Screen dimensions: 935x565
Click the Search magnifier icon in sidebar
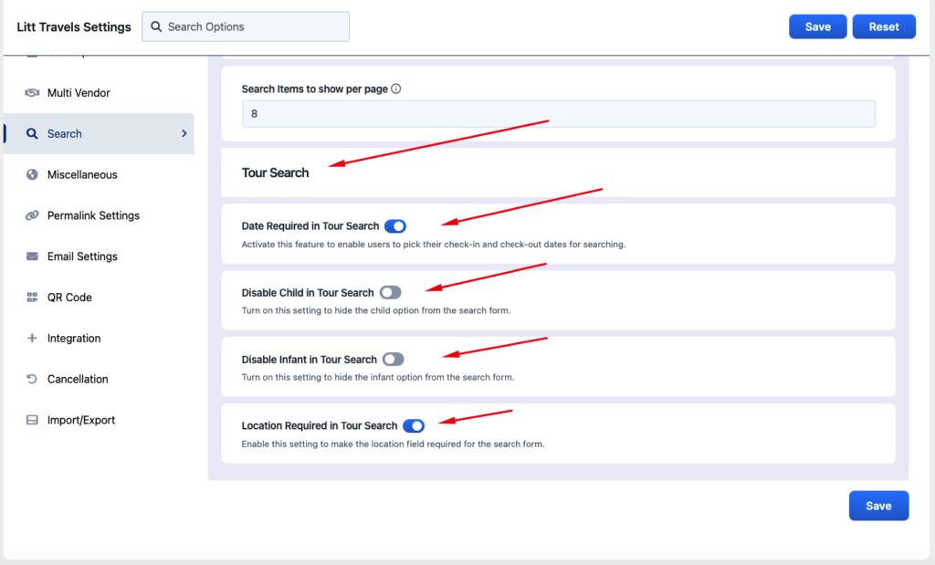[x=32, y=134]
